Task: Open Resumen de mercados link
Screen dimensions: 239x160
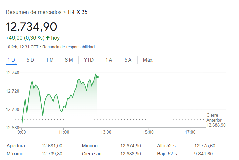Action: pyautogui.click(x=34, y=12)
